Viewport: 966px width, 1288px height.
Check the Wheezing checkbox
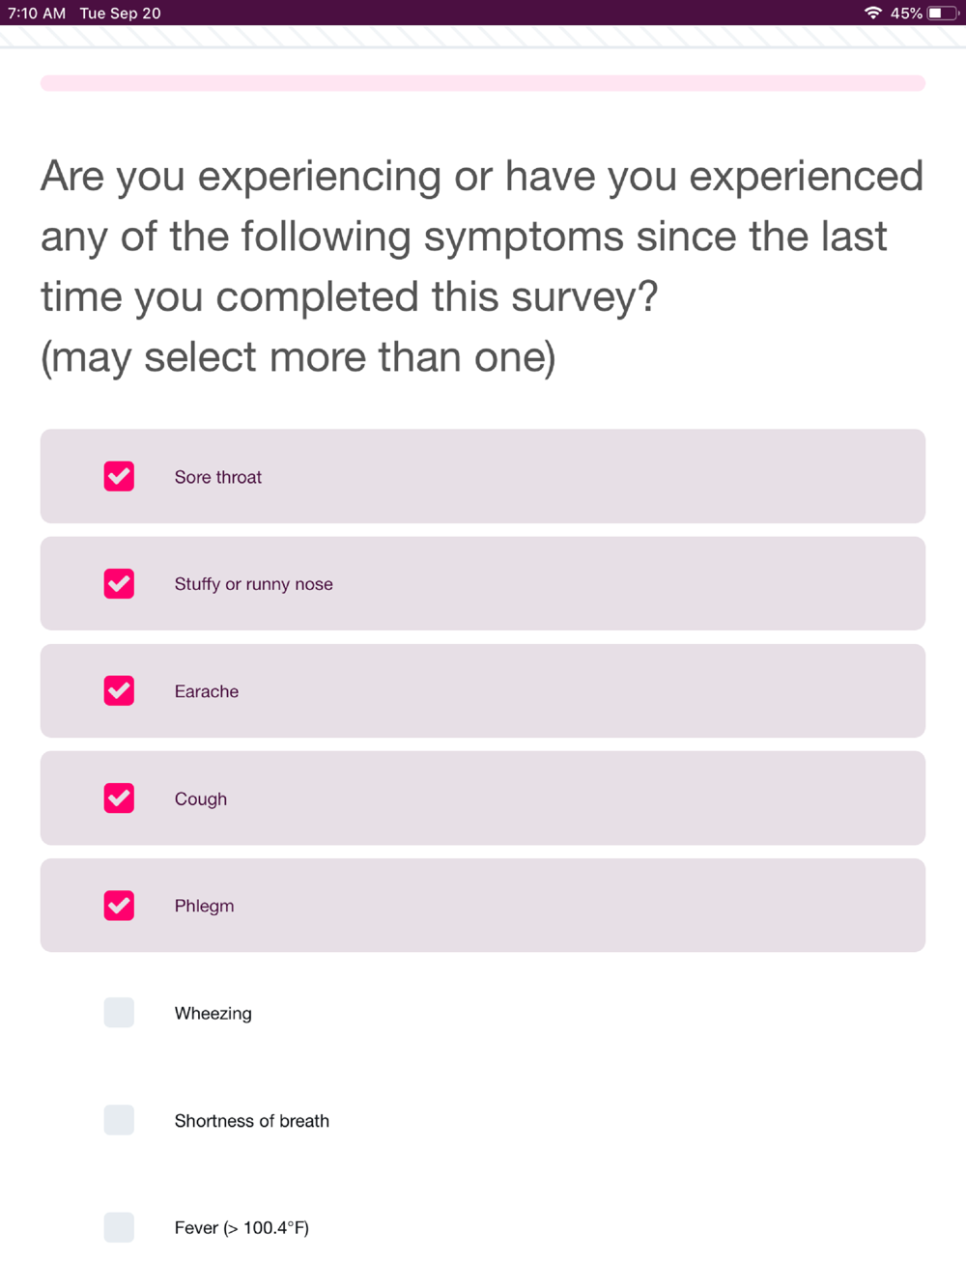tap(119, 1012)
